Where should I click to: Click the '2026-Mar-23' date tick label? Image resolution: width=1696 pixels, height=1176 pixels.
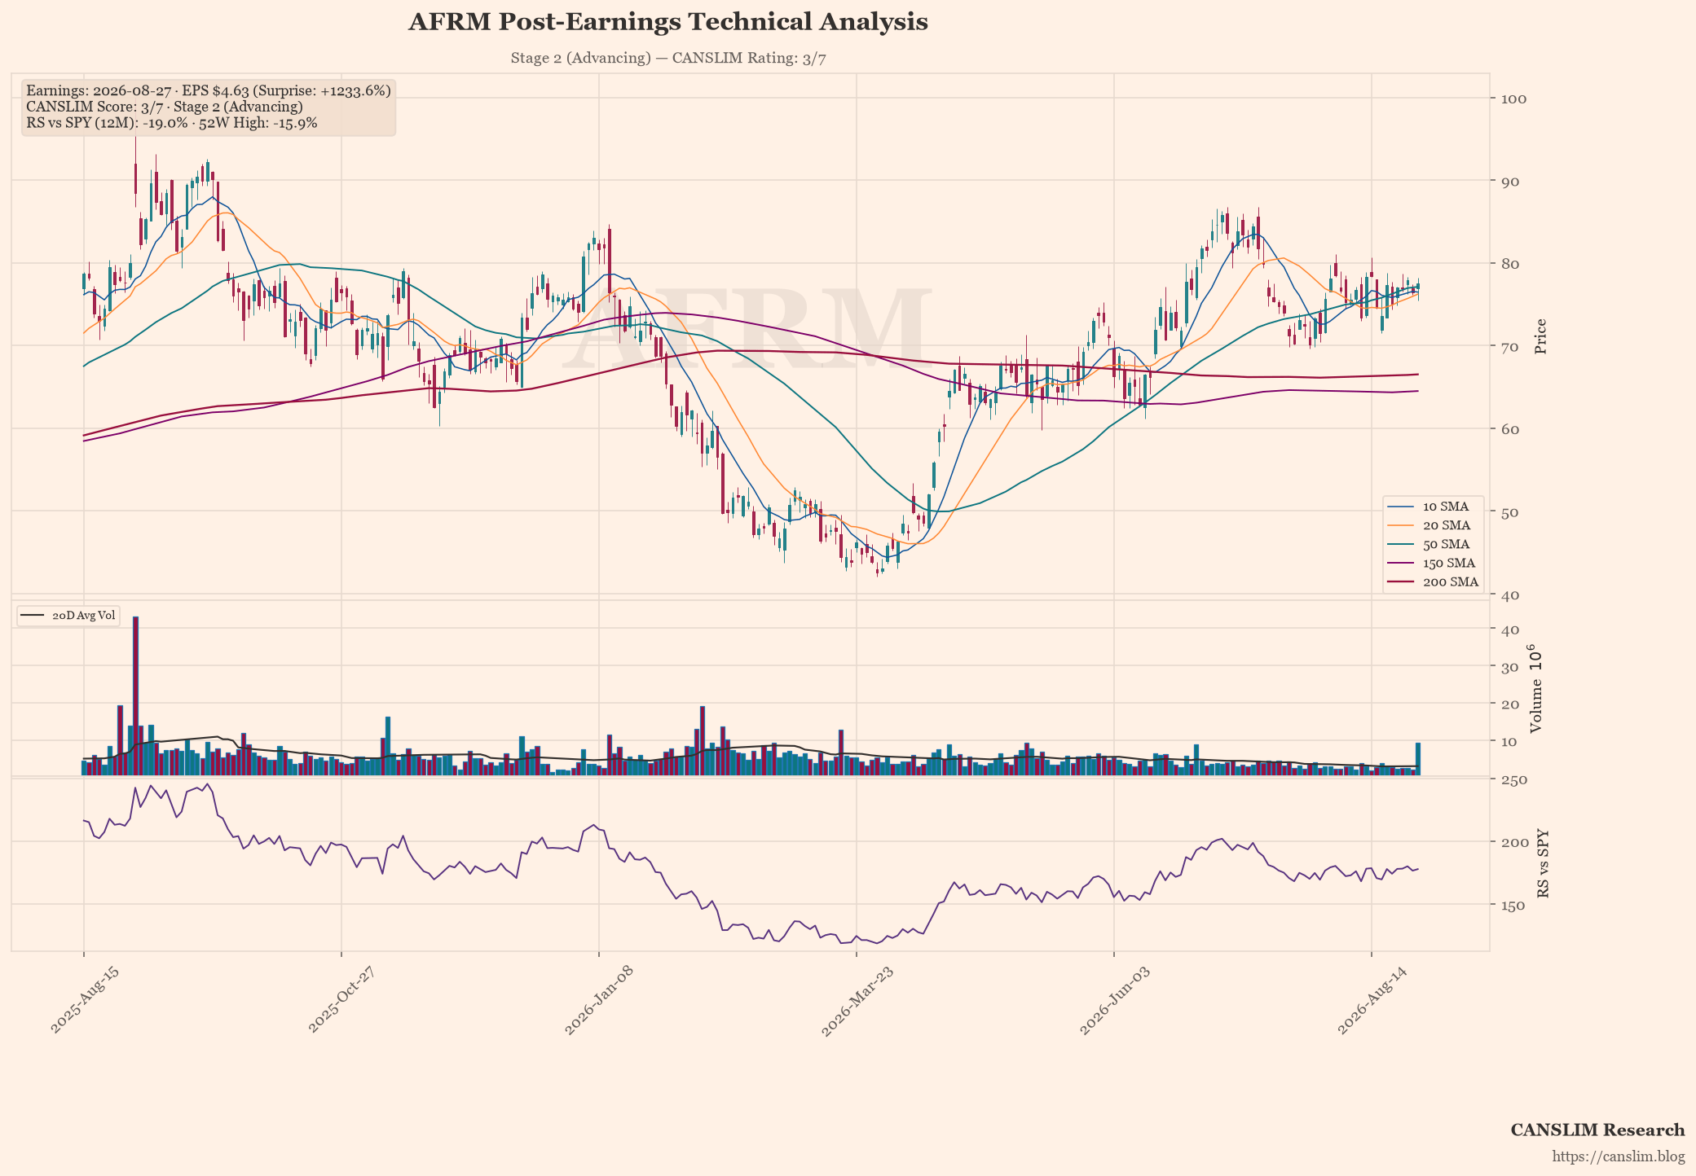tap(857, 1001)
